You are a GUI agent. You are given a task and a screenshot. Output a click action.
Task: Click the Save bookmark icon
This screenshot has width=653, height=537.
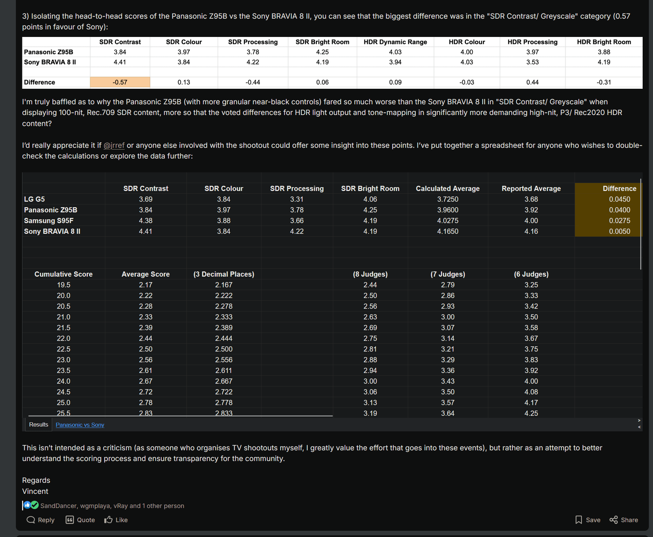coord(579,520)
